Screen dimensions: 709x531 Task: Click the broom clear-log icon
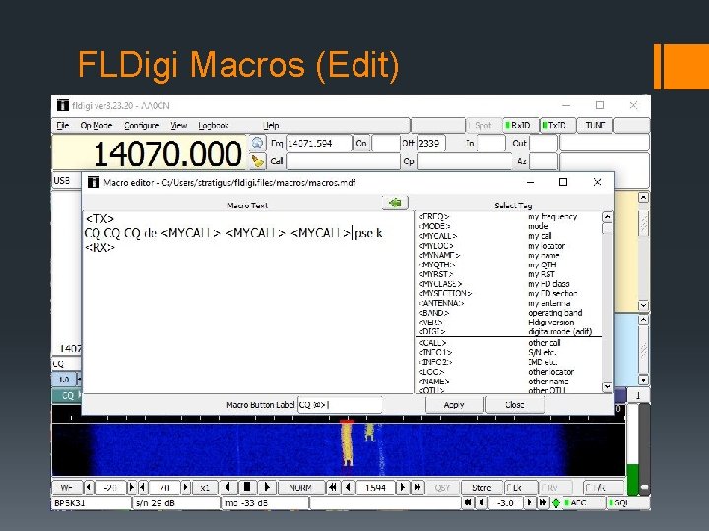[x=257, y=160]
